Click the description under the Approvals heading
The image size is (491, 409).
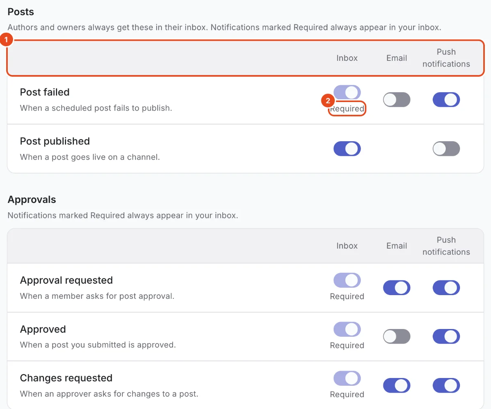tap(123, 215)
